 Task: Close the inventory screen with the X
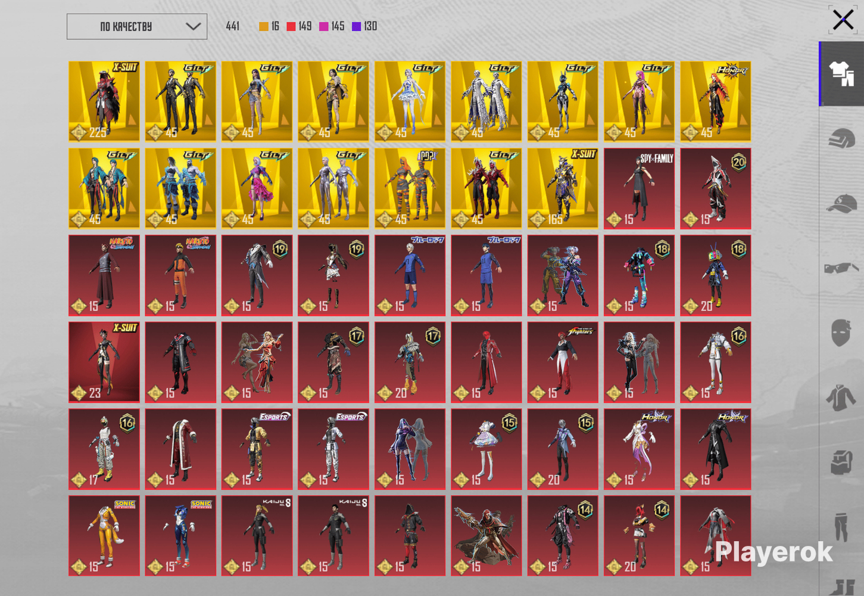(x=843, y=20)
